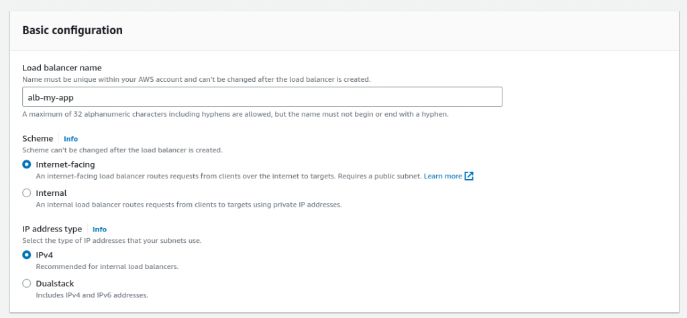Follow the Learn more link
The height and width of the screenshot is (318, 687).
pos(443,176)
